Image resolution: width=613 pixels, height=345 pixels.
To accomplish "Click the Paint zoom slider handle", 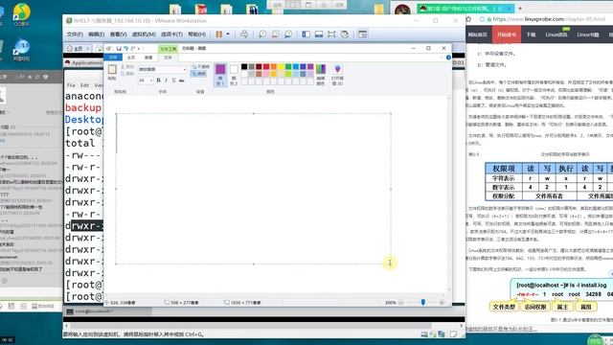I will (423, 303).
